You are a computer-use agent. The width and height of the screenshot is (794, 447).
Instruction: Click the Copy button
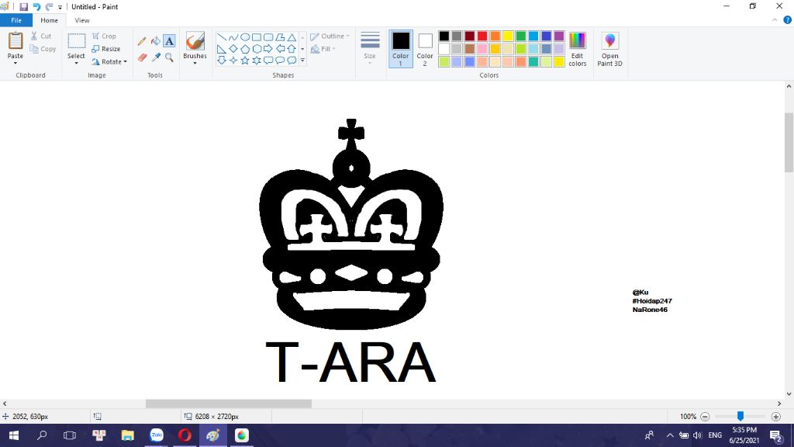coord(43,49)
